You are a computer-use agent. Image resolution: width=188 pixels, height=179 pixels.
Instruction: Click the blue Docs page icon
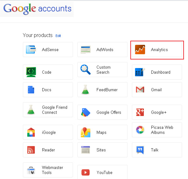(31, 90)
